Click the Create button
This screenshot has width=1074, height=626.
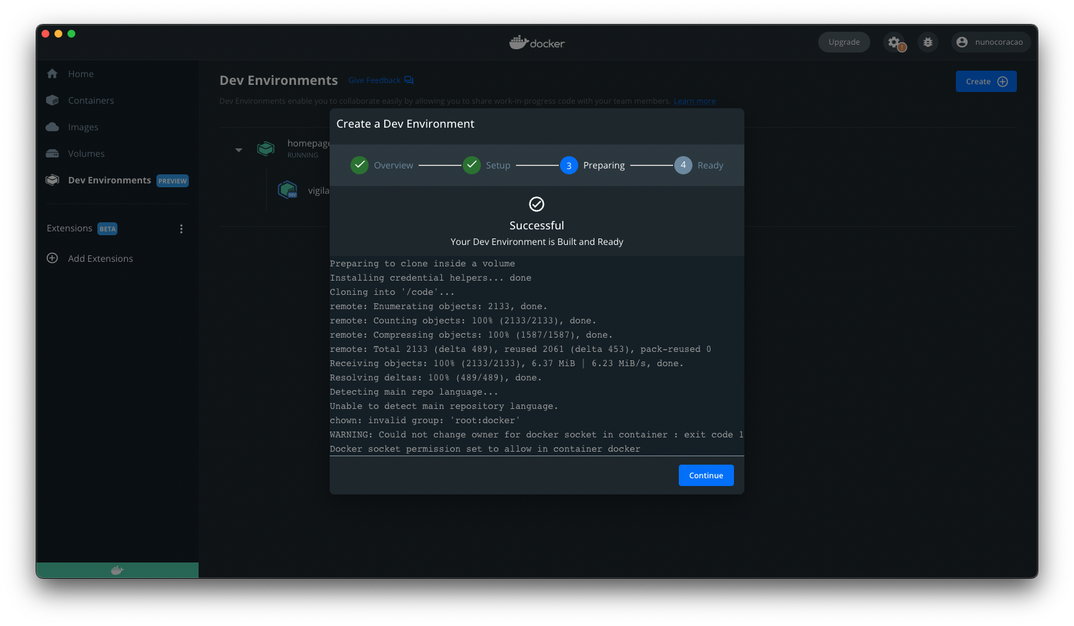click(986, 82)
